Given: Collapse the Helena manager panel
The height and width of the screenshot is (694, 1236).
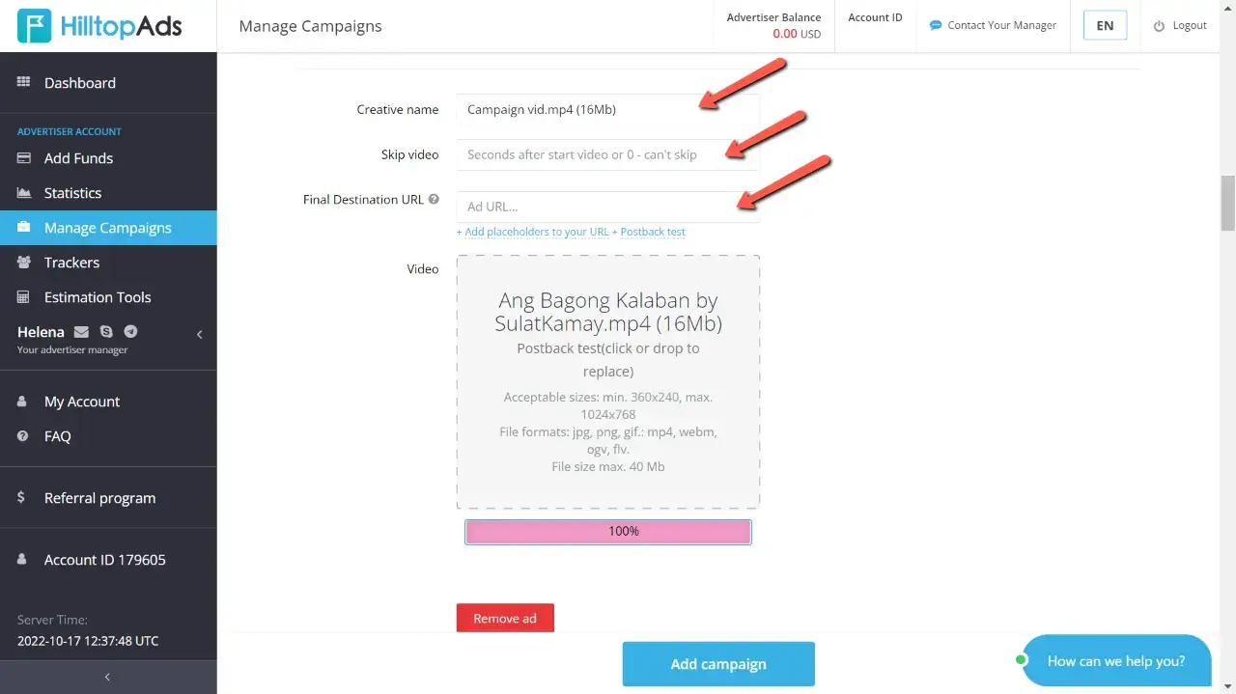Looking at the screenshot, I should (x=200, y=335).
